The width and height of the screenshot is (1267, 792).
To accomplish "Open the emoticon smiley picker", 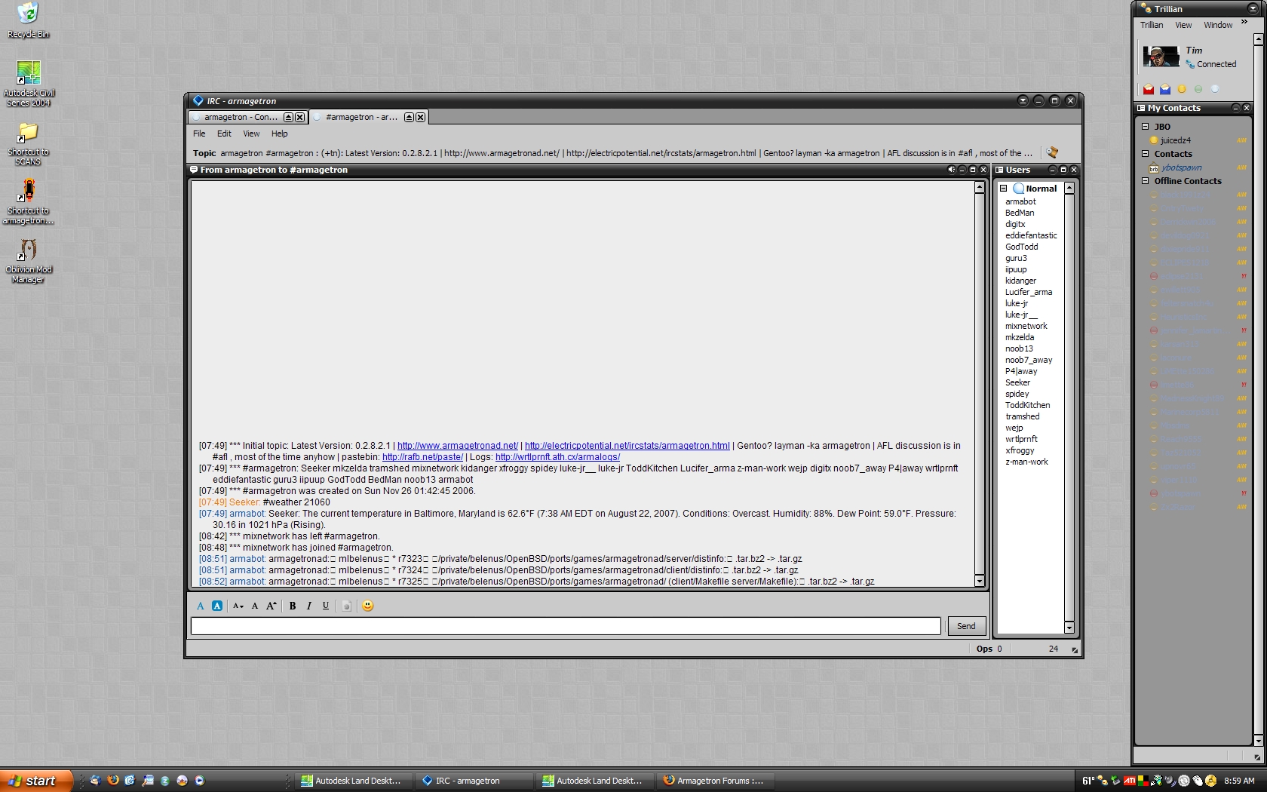I will pos(367,606).
